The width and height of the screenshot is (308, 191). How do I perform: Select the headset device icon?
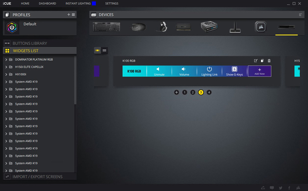162,27
